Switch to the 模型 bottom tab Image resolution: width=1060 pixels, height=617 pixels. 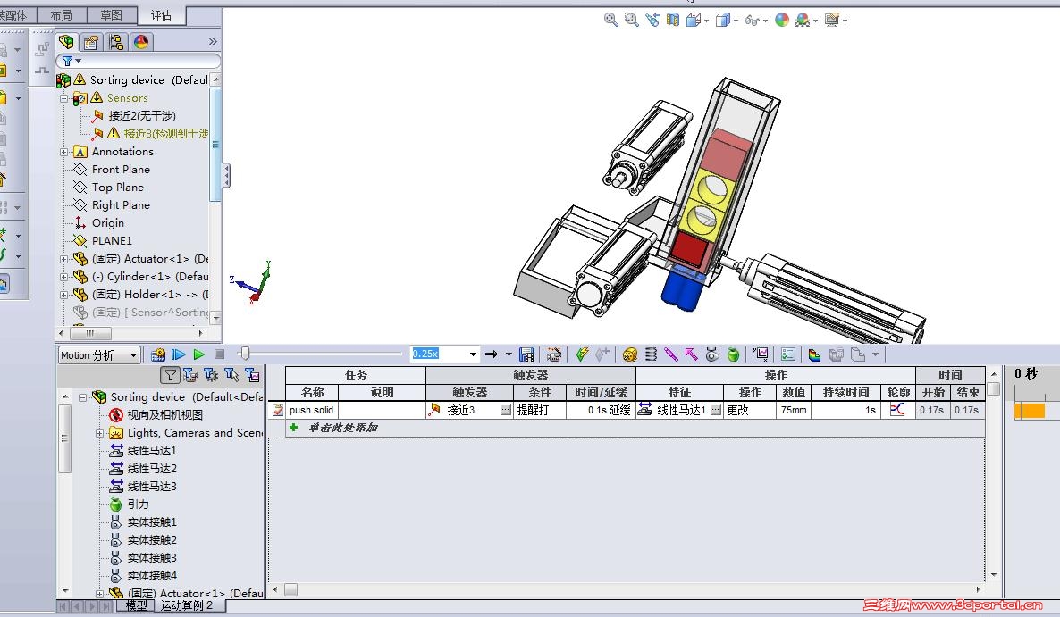pyautogui.click(x=136, y=605)
